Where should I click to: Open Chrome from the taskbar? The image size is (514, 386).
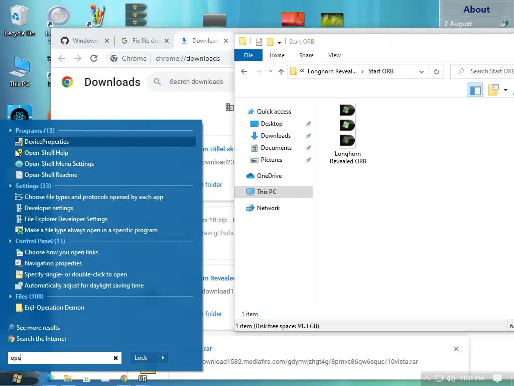tap(123, 378)
